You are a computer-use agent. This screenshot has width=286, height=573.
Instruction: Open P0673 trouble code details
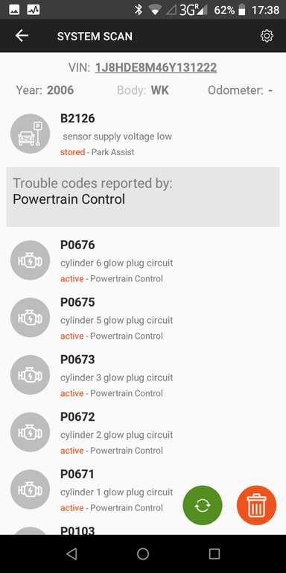click(x=143, y=376)
